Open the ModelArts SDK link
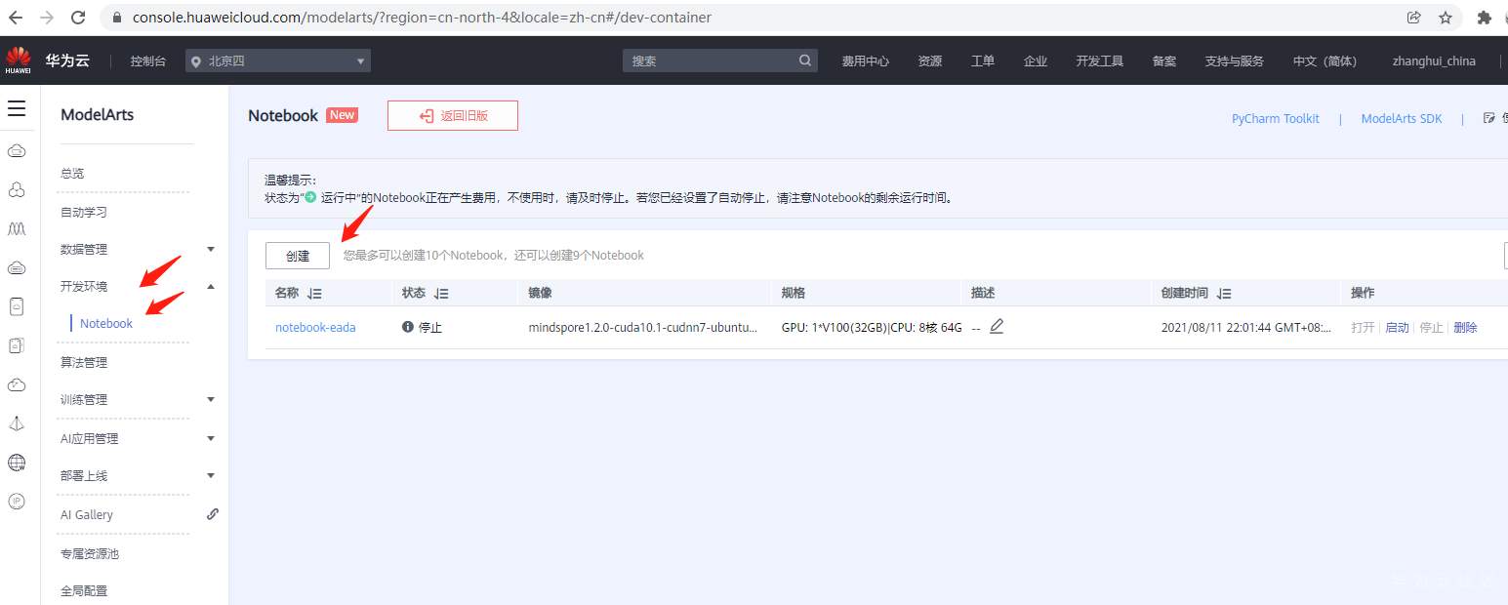 (x=1401, y=118)
